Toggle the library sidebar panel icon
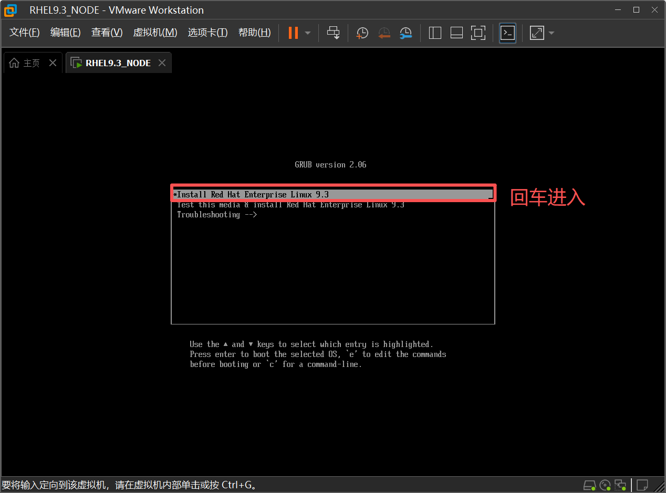 tap(435, 33)
